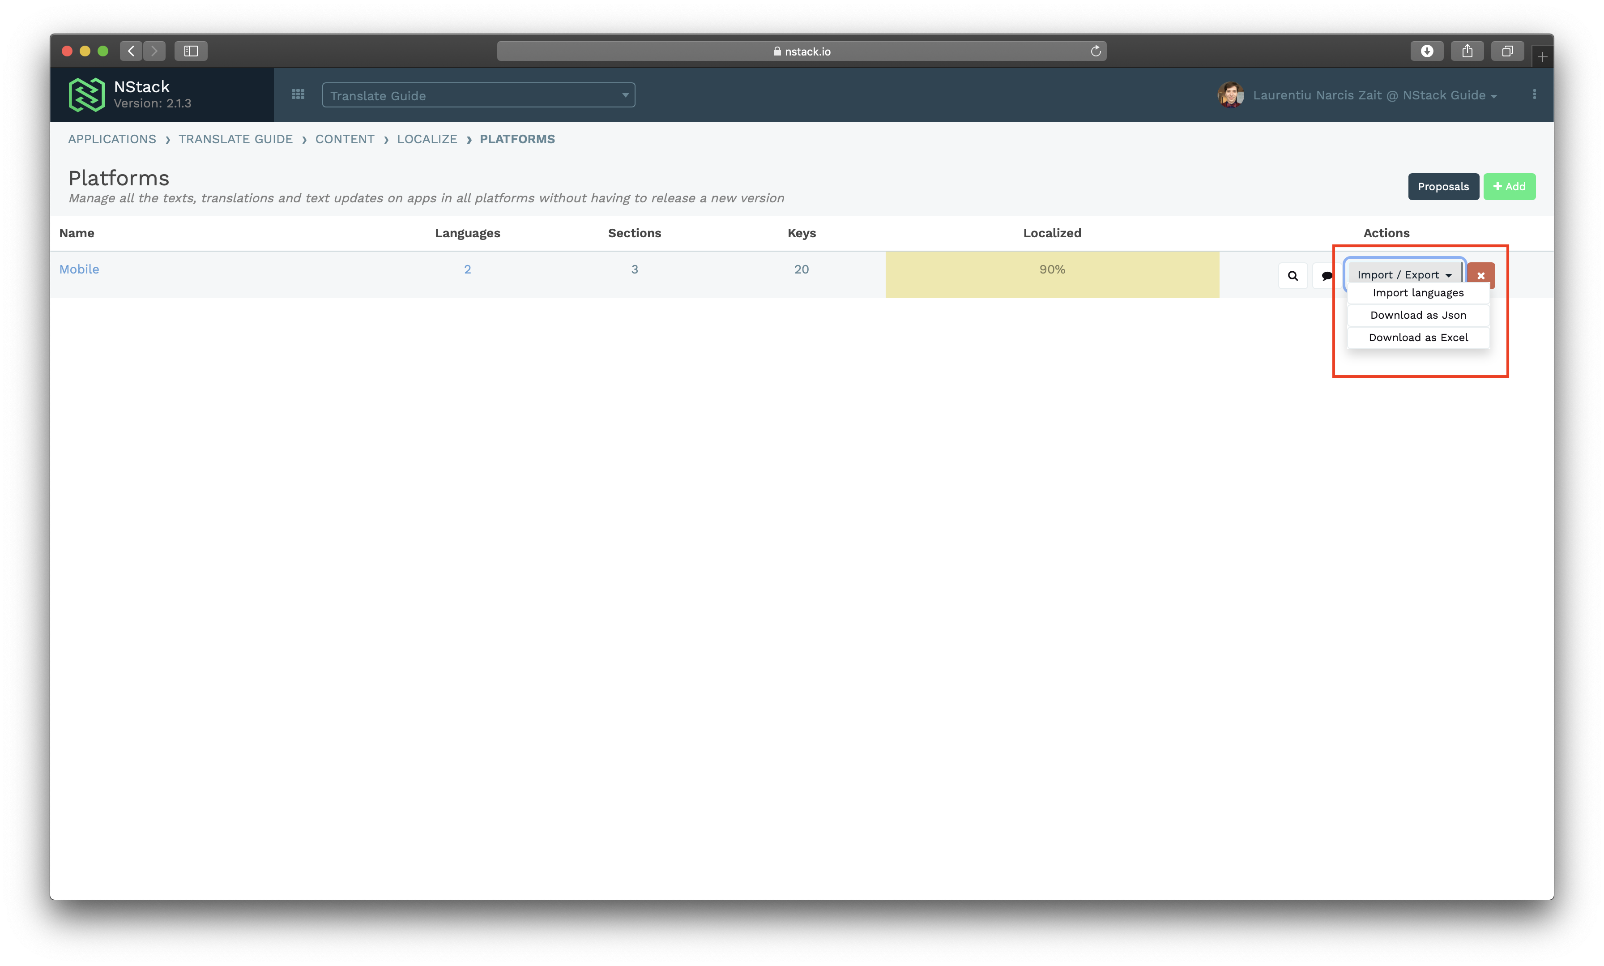The image size is (1604, 966).
Task: Go to LOCALIZE breadcrumb
Action: [x=427, y=139]
